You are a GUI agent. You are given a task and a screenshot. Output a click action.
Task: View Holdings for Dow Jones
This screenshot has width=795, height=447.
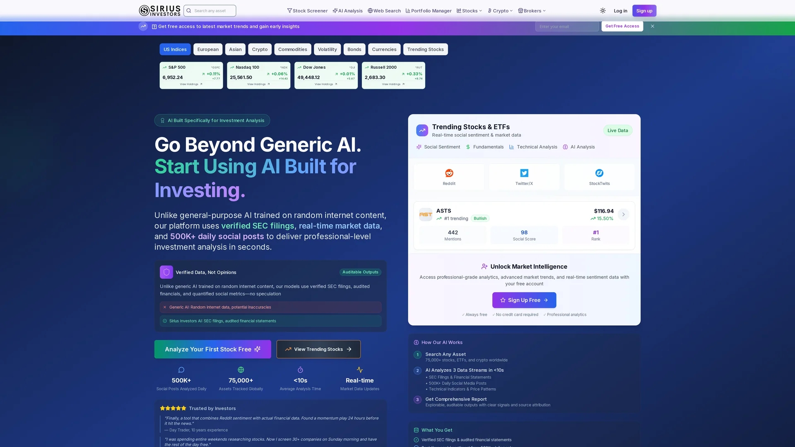pos(326,84)
